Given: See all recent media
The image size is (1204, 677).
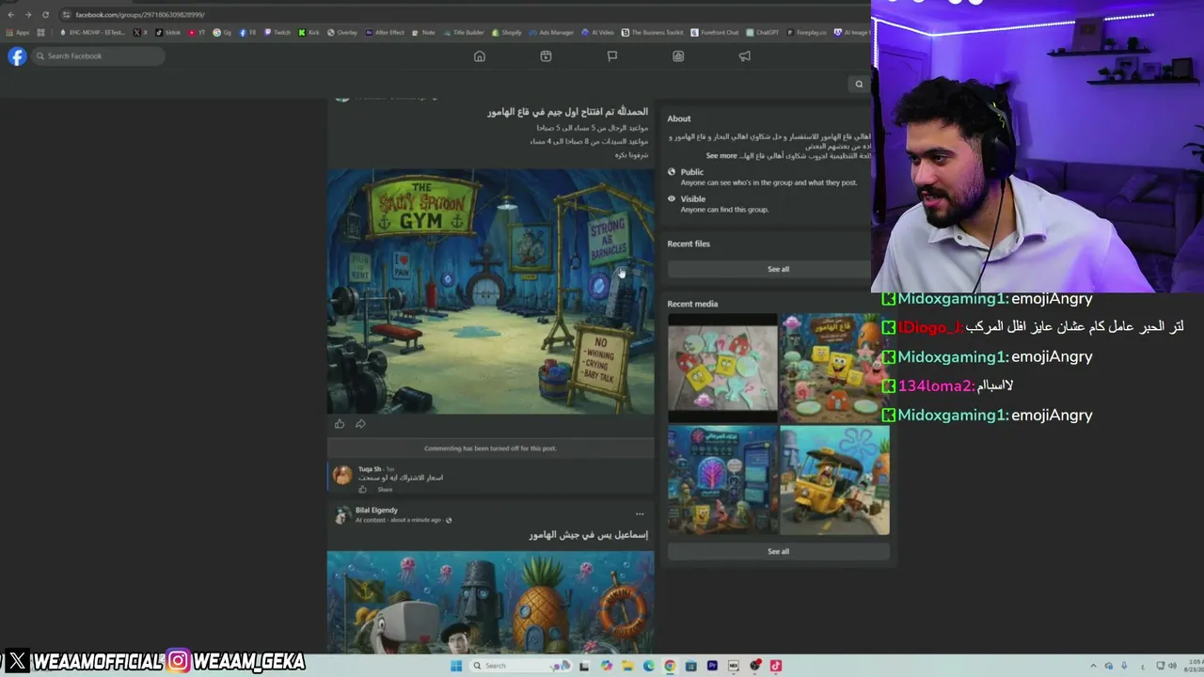Looking at the screenshot, I should 778,552.
